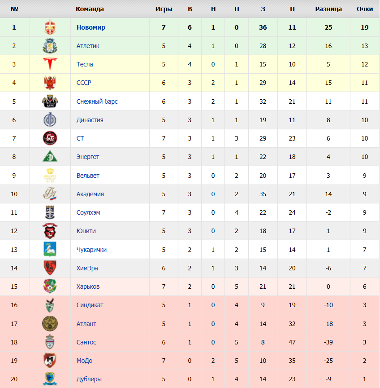Click the Чукарички blue-green emblem
Image resolution: width=380 pixels, height=388 pixels.
tap(50, 249)
